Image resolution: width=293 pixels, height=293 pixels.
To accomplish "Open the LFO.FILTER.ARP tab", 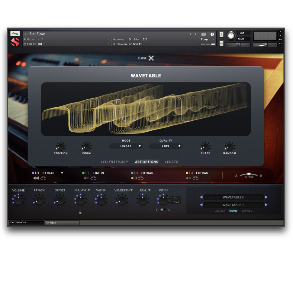I will click(x=115, y=162).
